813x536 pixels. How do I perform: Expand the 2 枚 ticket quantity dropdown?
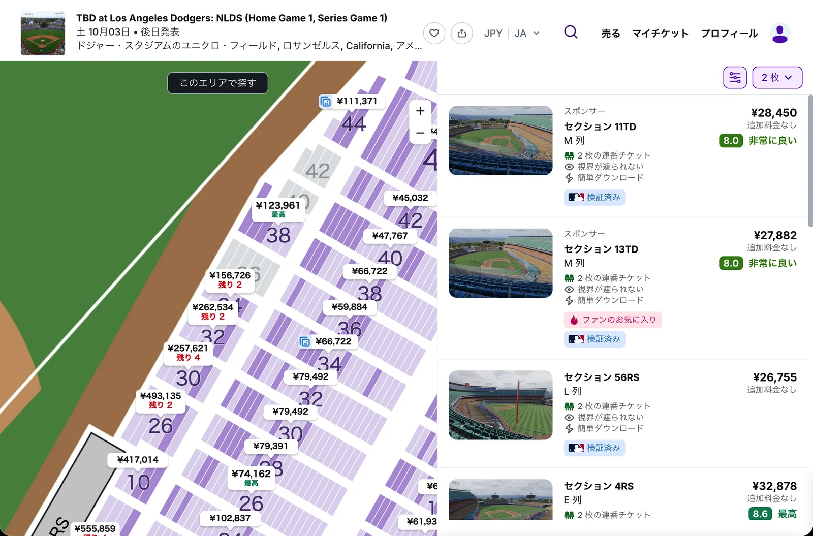point(777,78)
